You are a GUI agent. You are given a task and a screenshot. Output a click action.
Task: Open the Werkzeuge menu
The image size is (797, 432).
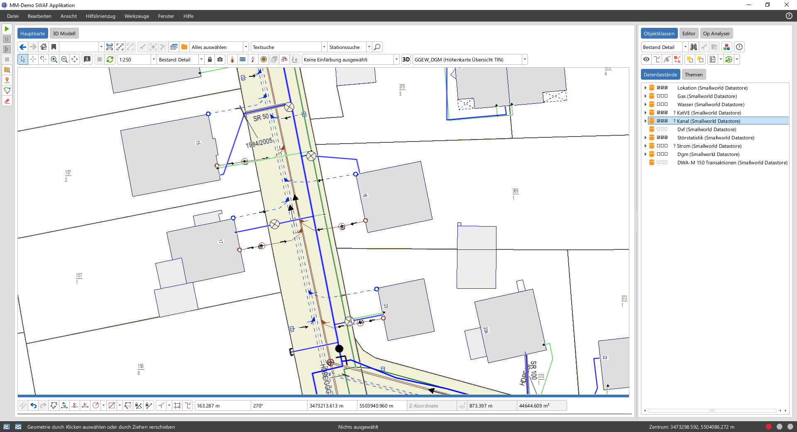(137, 16)
